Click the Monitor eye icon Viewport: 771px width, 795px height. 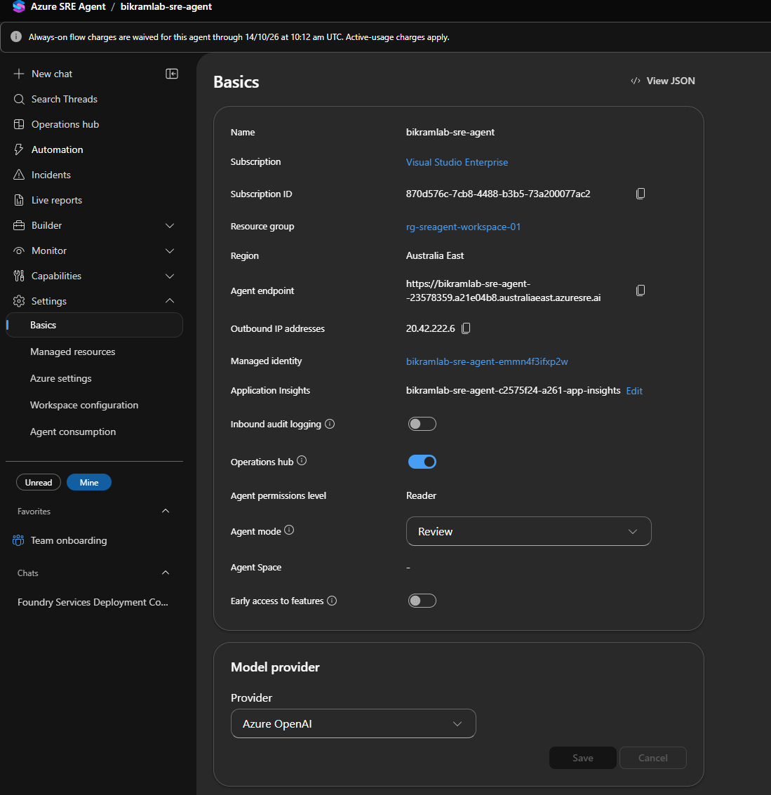click(19, 251)
